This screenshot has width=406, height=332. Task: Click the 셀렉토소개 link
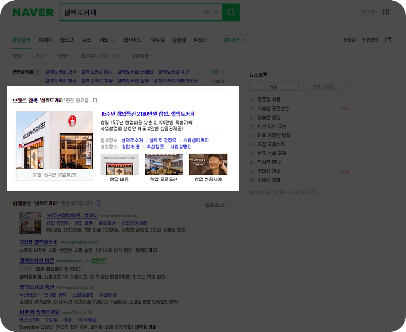pos(132,141)
